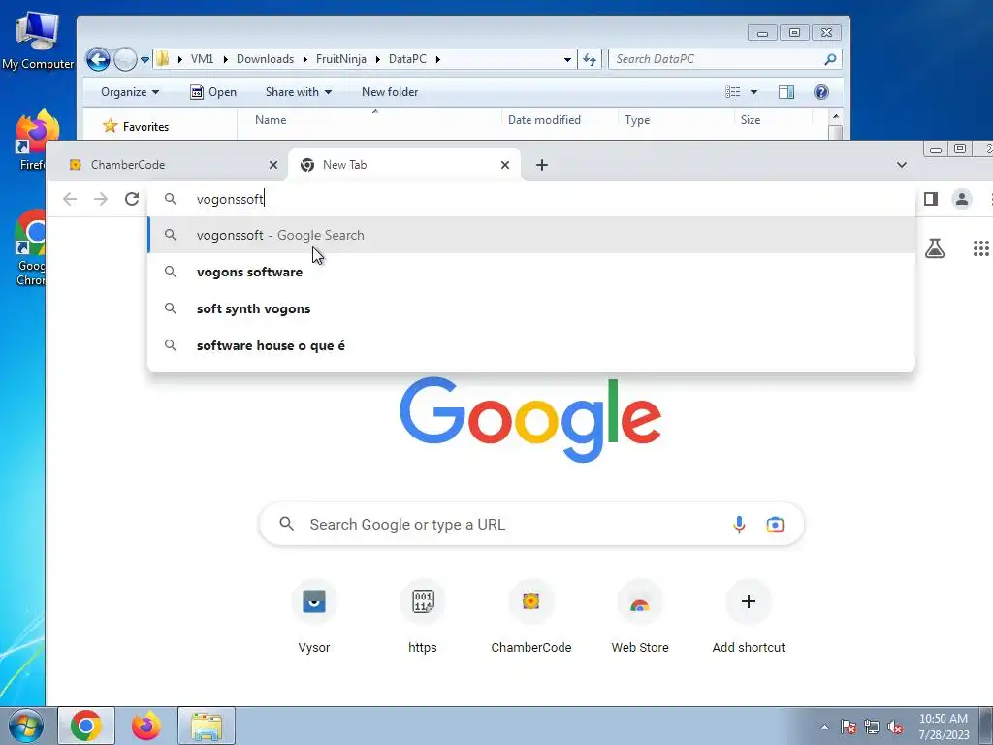This screenshot has width=993, height=745.
Task: Sort by the Date modified column
Action: coord(560,119)
